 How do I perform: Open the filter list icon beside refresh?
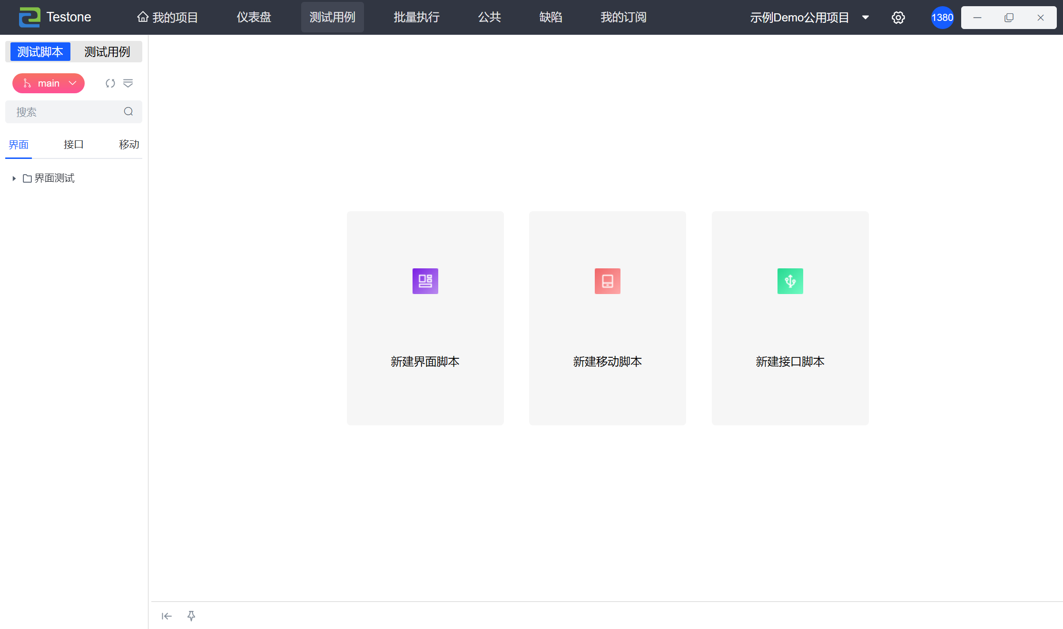point(128,83)
